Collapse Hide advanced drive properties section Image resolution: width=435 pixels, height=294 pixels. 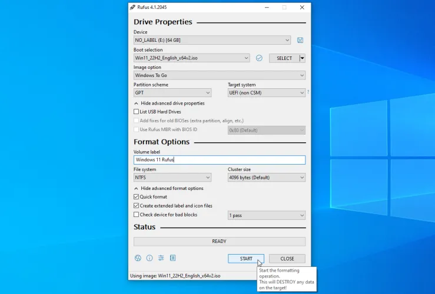169,103
